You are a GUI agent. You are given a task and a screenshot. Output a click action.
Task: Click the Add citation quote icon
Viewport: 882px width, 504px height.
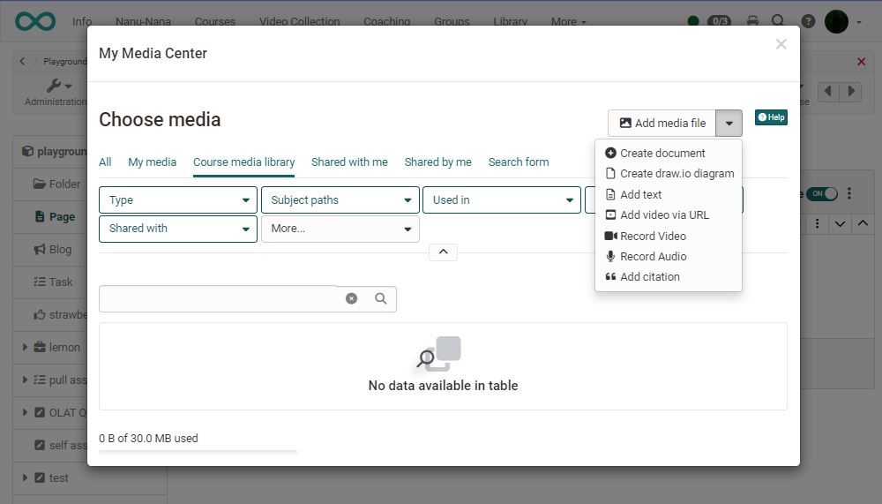coord(610,276)
